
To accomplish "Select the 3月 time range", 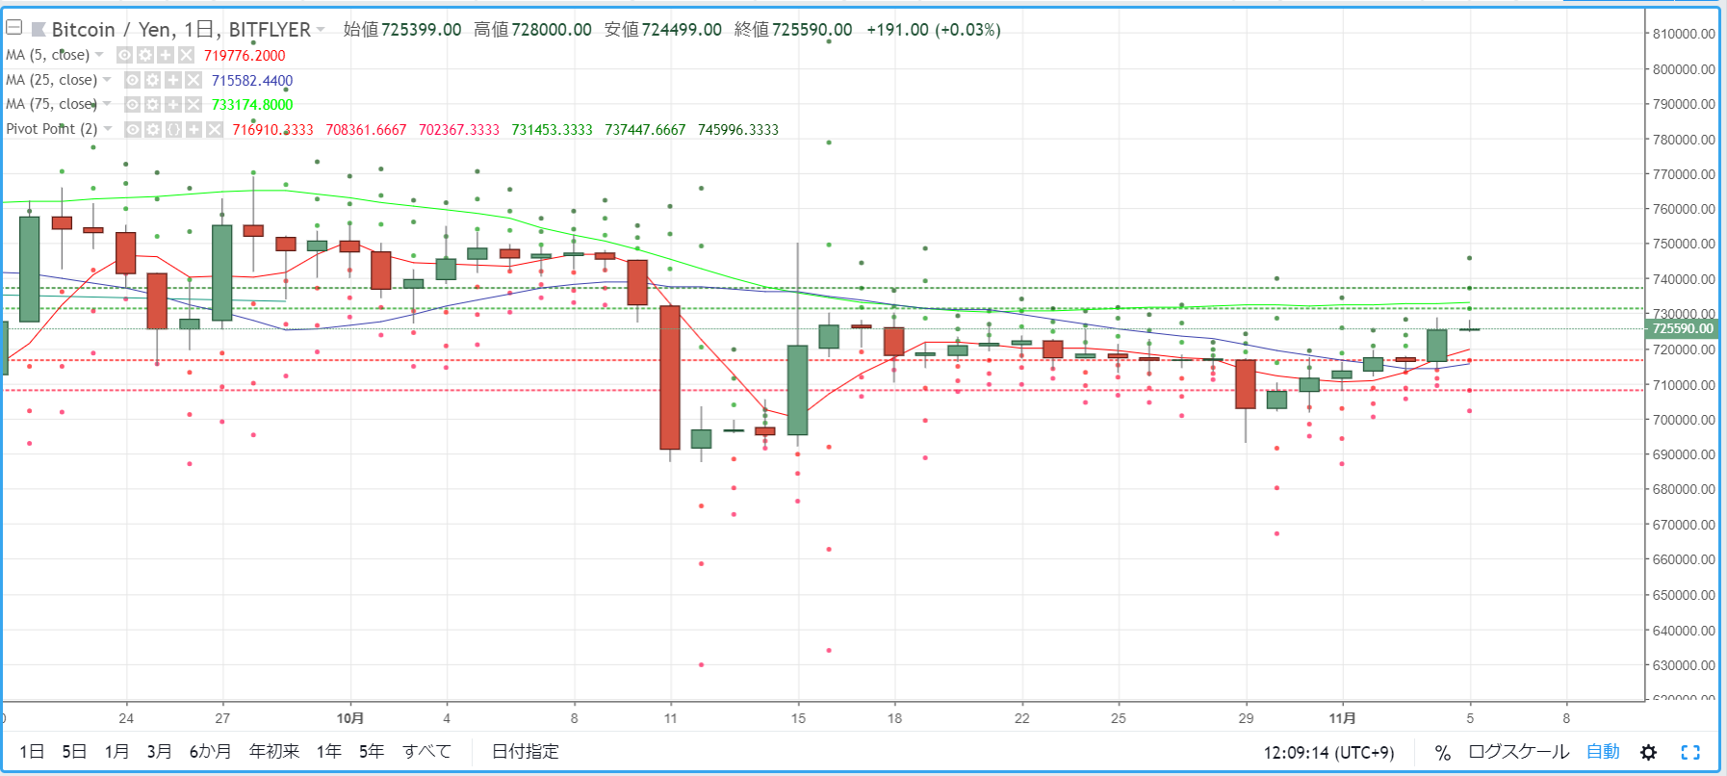I will 159,751.
